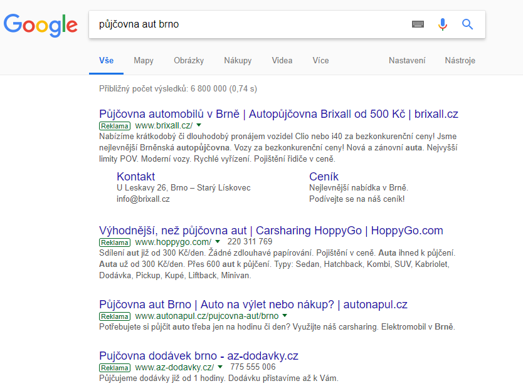Click Reklama badge of autonapul ad
Viewport: 523px width, 391px height.
[115, 316]
